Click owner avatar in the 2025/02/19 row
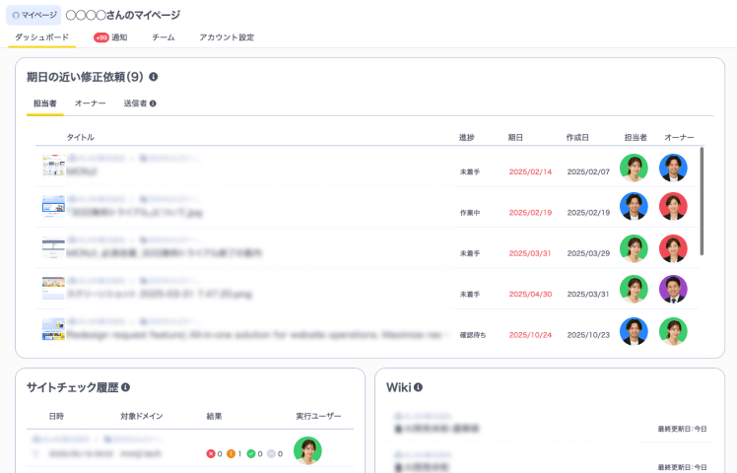 [673, 206]
